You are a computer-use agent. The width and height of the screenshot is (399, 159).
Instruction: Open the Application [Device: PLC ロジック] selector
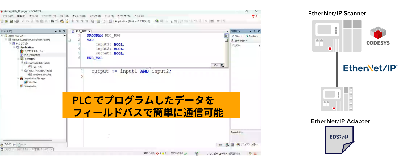134,21
